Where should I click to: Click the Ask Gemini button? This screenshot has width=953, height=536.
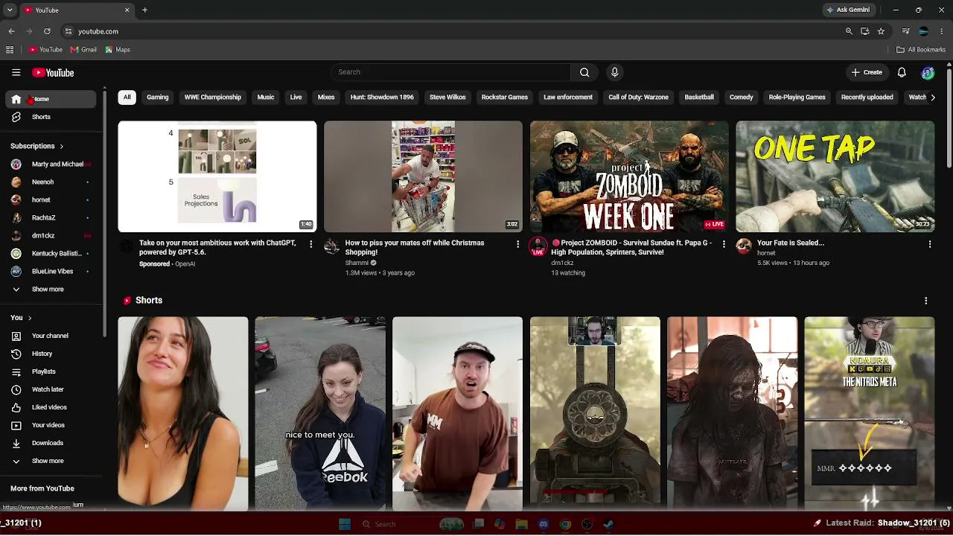[x=848, y=10]
